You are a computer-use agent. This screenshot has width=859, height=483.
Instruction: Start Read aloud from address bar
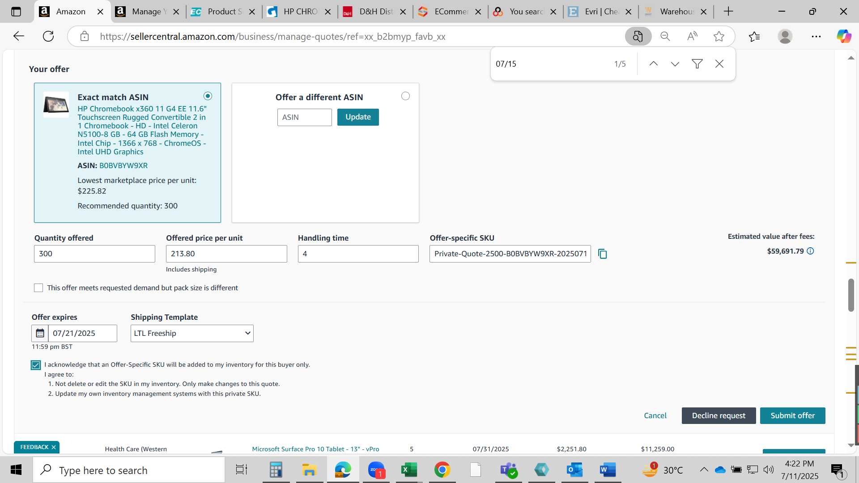692,36
